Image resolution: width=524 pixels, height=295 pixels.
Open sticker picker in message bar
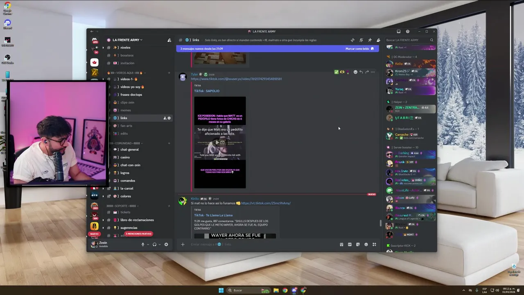point(358,245)
